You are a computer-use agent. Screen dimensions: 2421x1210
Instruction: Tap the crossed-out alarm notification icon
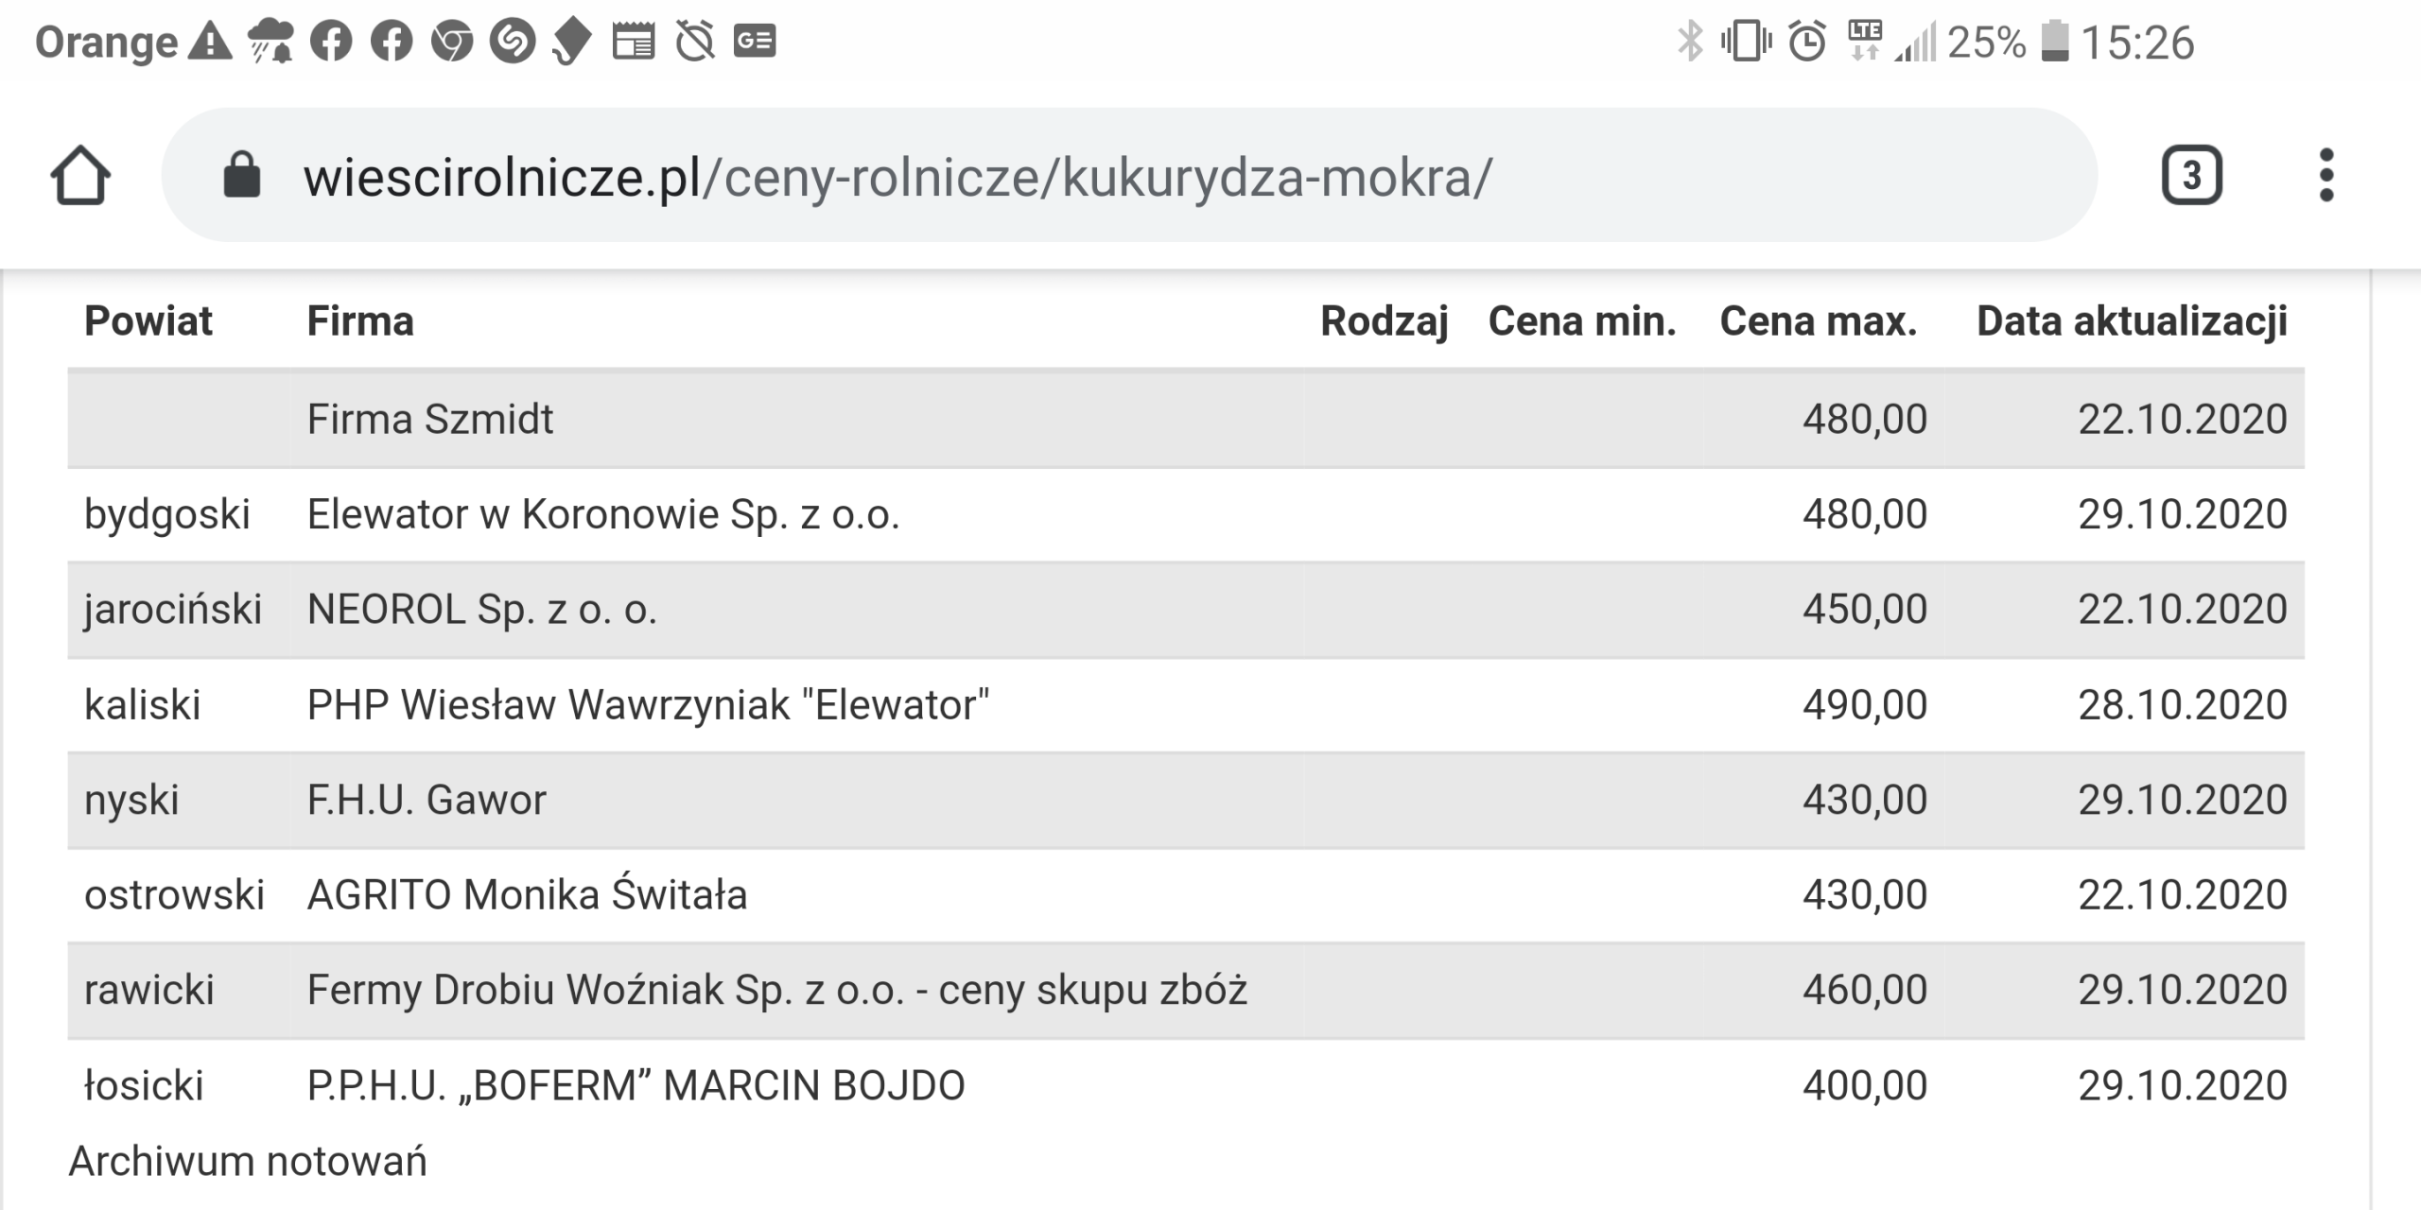tap(695, 43)
